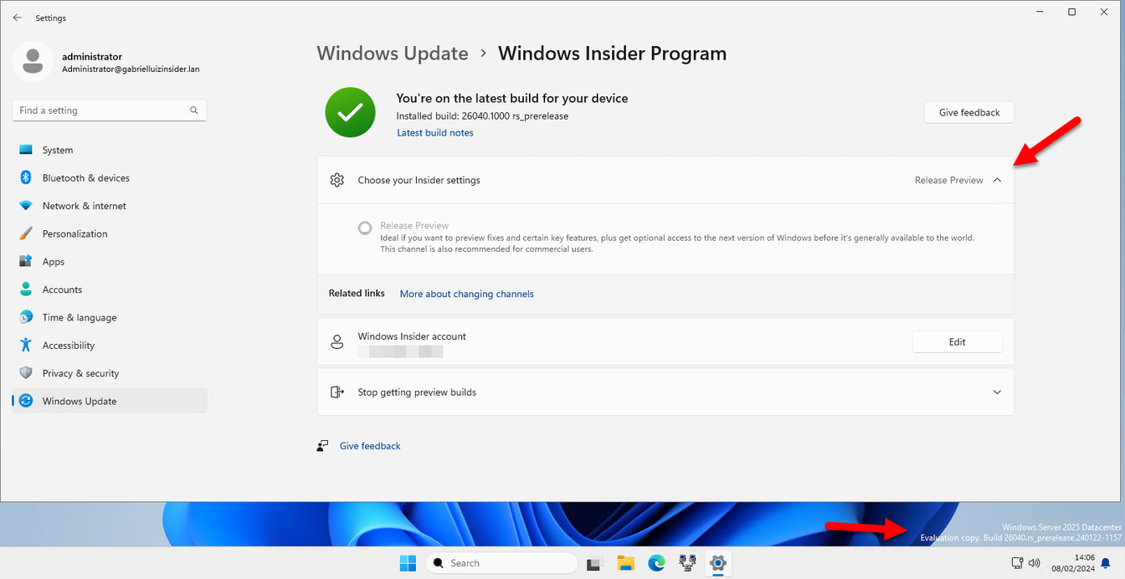Click the Privacy & security shield icon
The image size is (1125, 579).
pos(26,373)
